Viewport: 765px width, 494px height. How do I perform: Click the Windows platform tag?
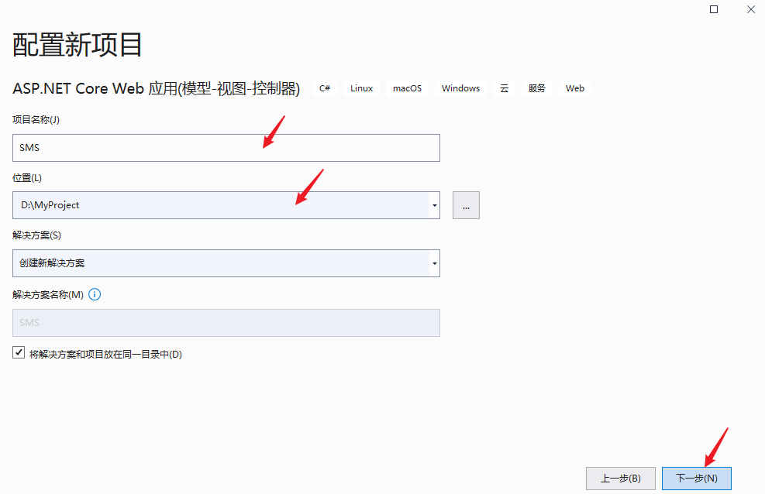(460, 88)
